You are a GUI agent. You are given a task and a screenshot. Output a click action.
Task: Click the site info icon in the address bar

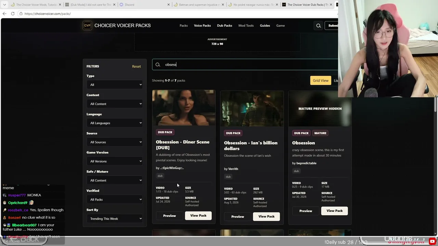tap(21, 14)
